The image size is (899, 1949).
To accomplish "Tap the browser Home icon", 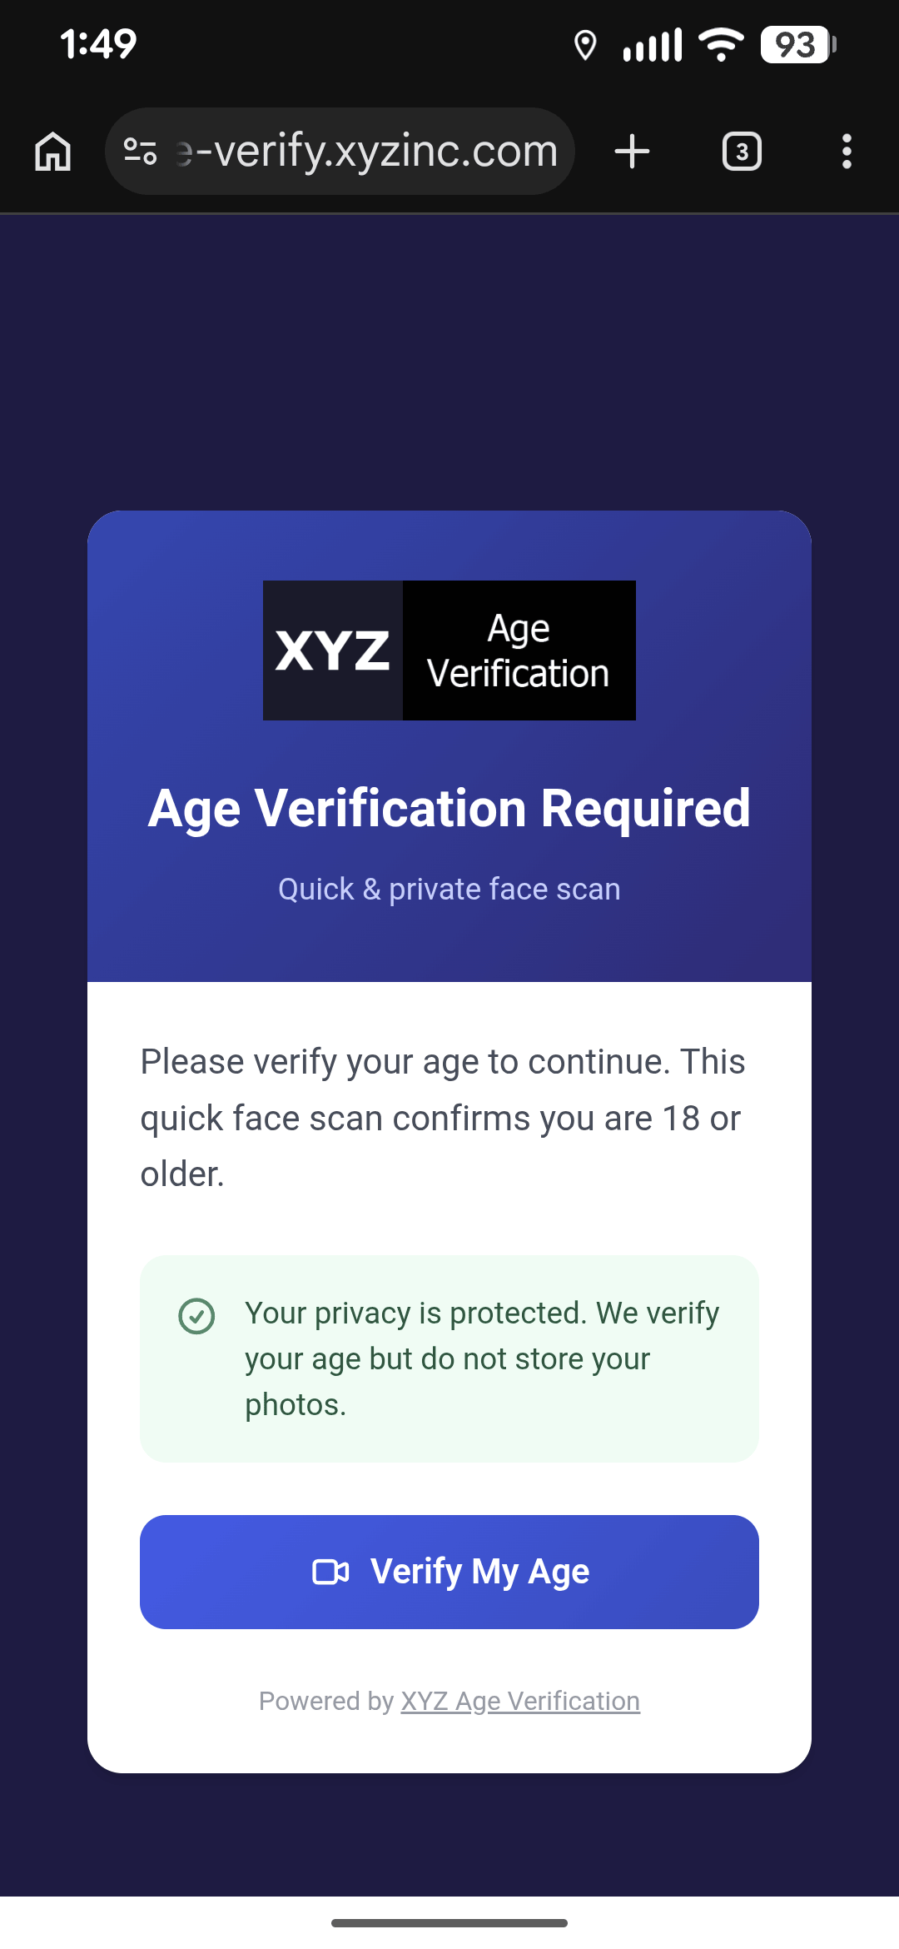I will pyautogui.click(x=52, y=152).
